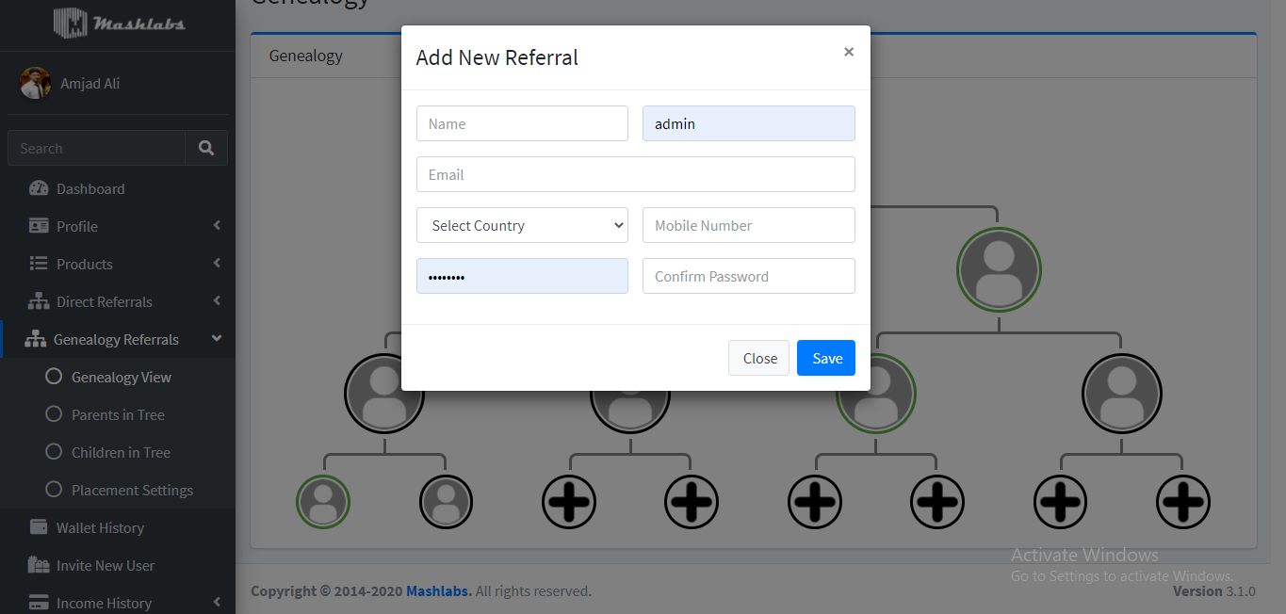Dismiss dialog with the X button
Viewport: 1286px width, 614px height.
click(x=849, y=52)
